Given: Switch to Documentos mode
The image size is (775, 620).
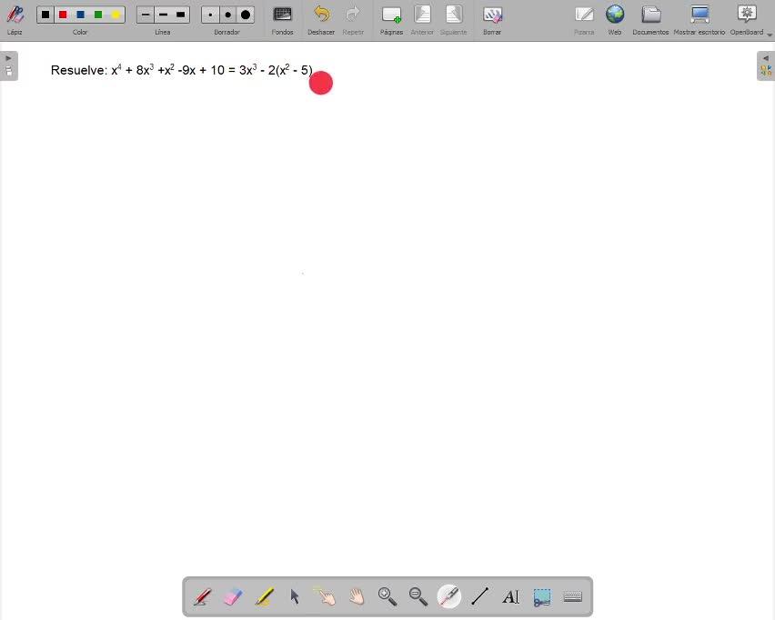Looking at the screenshot, I should 651,15.
